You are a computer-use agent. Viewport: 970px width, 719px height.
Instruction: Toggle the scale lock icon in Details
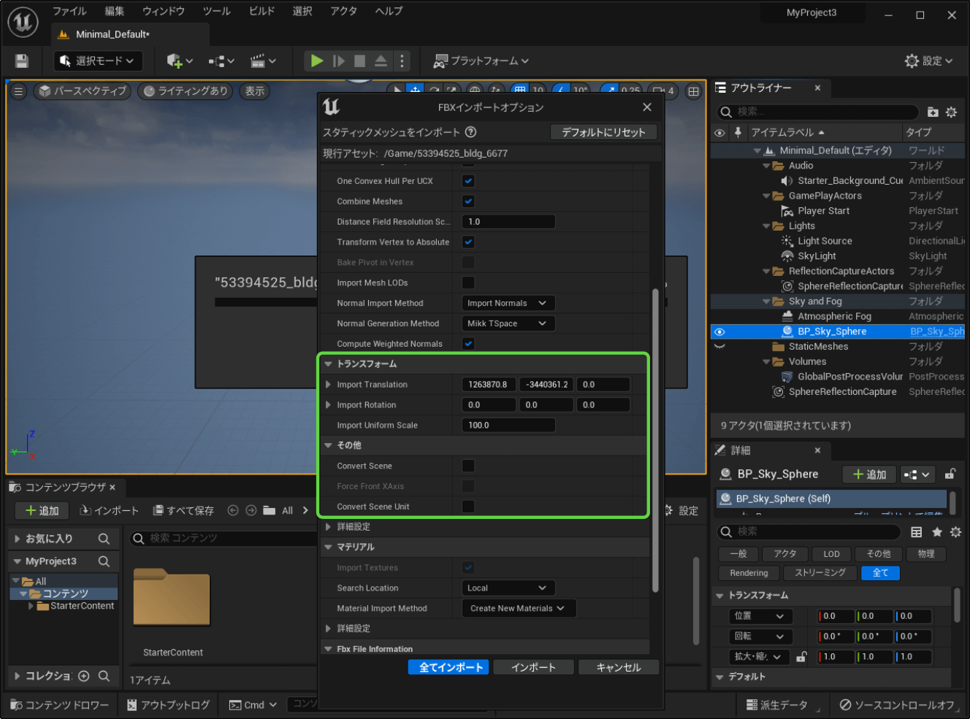[x=801, y=656]
